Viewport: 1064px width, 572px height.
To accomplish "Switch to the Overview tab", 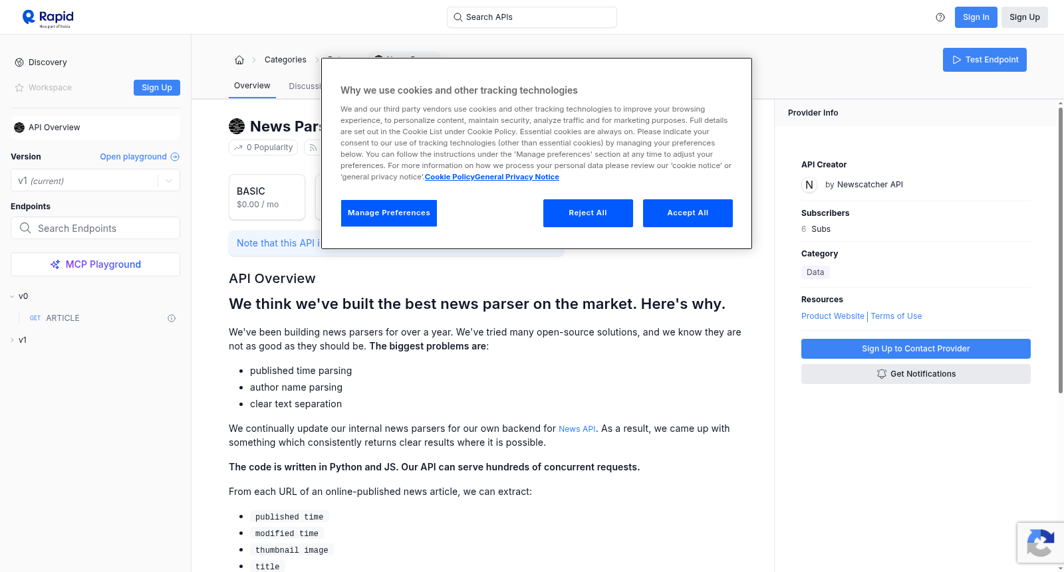I will click(x=252, y=86).
